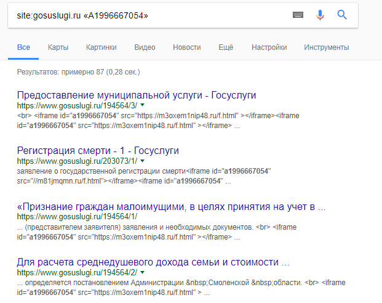Open Настройки search settings

pyautogui.click(x=269, y=47)
